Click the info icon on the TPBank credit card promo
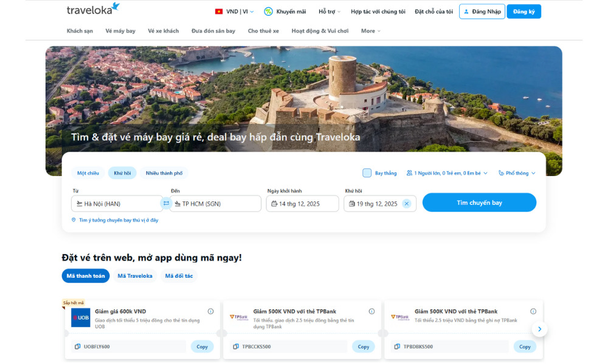The height and width of the screenshot is (364, 608). (372, 311)
